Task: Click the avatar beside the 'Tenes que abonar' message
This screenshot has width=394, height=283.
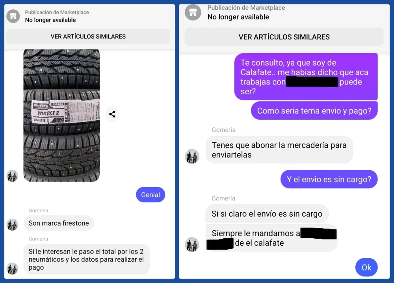Action: pos(192,156)
